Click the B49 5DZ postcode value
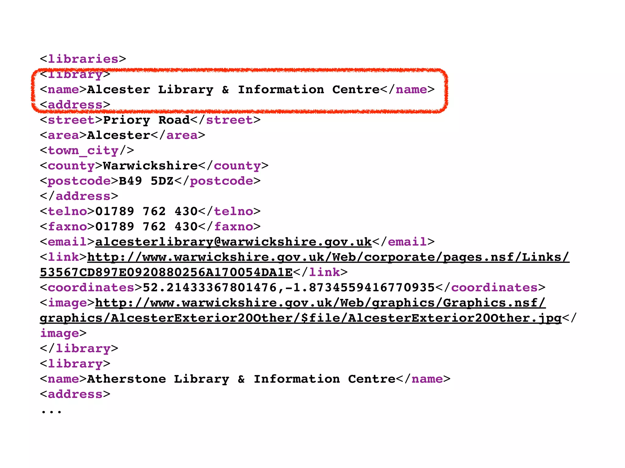Viewport: 625px width, 468px height. [146, 181]
